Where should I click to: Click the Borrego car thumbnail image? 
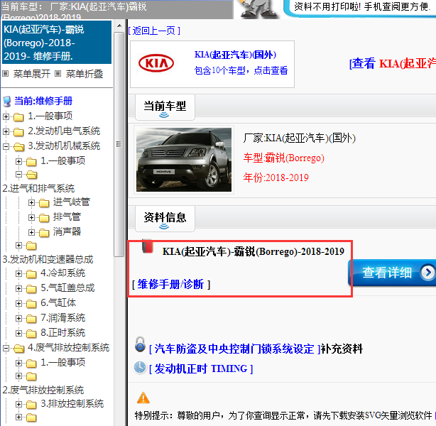[184, 160]
